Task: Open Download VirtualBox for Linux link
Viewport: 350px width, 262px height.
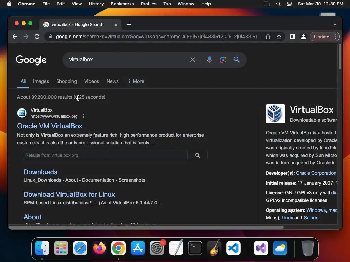Action: (x=69, y=194)
